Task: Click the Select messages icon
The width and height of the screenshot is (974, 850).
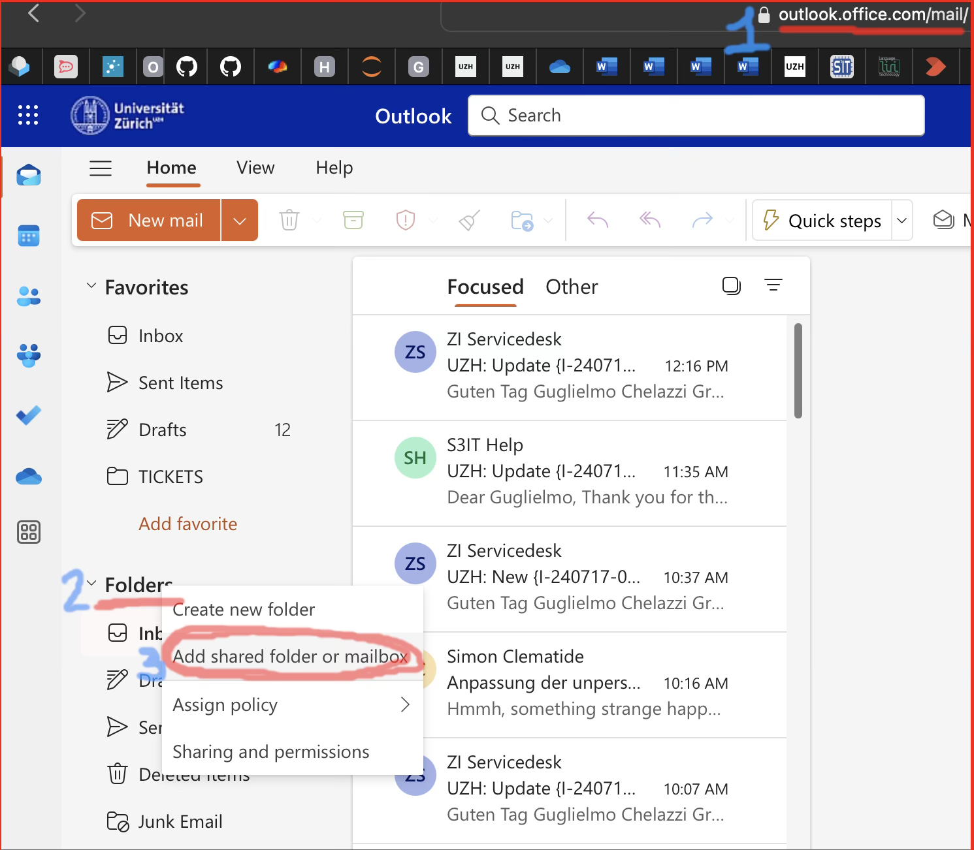Action: click(x=732, y=286)
